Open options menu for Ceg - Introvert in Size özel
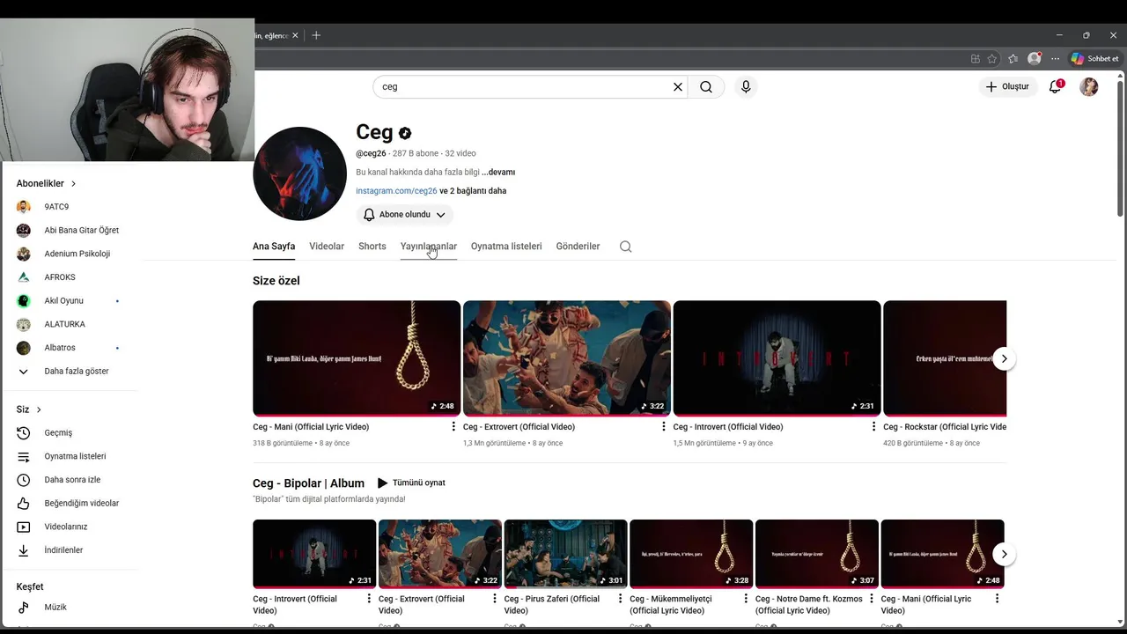 pos(873,427)
